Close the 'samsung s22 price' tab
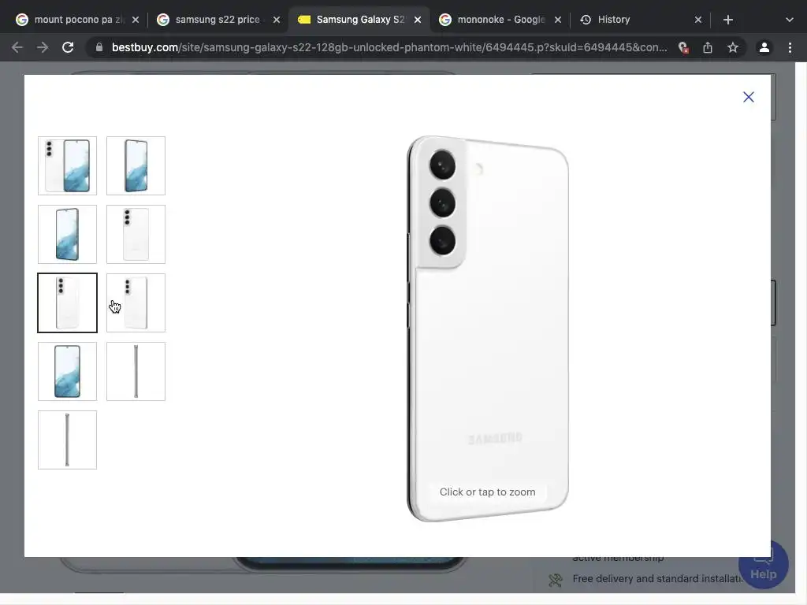807x605 pixels. (277, 20)
